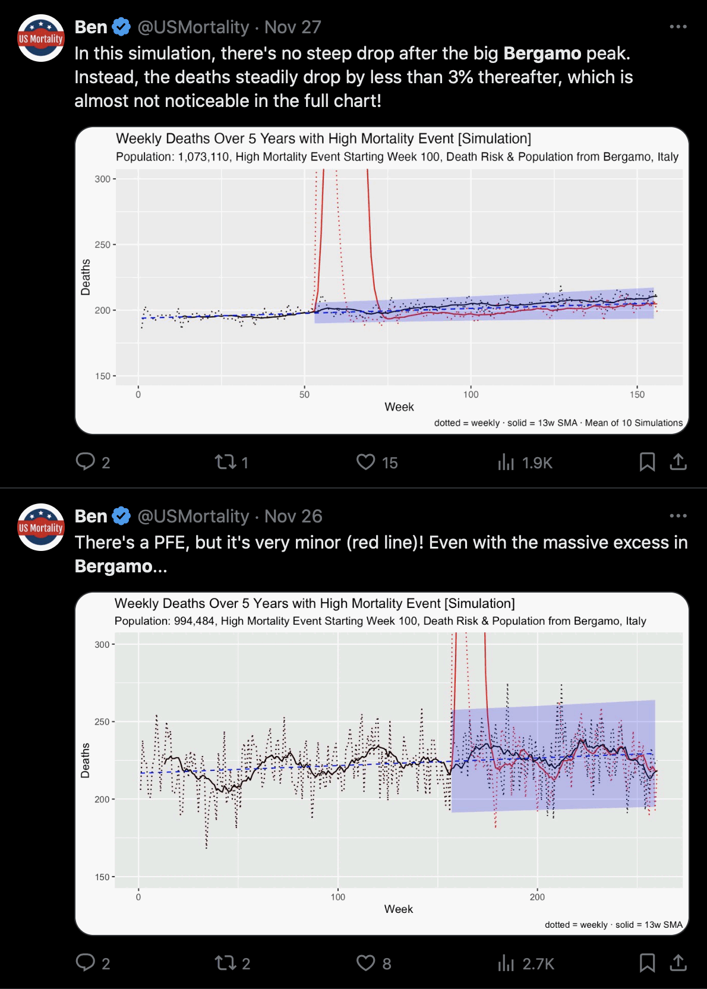Bookmark the Nov 26 tweet
The image size is (707, 989).
(x=647, y=962)
